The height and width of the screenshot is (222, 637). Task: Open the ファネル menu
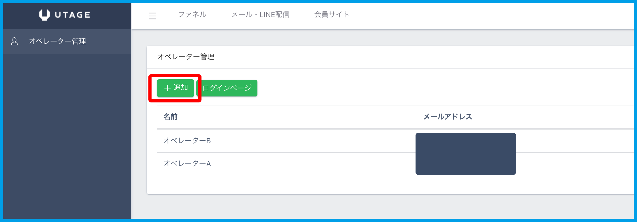point(192,15)
